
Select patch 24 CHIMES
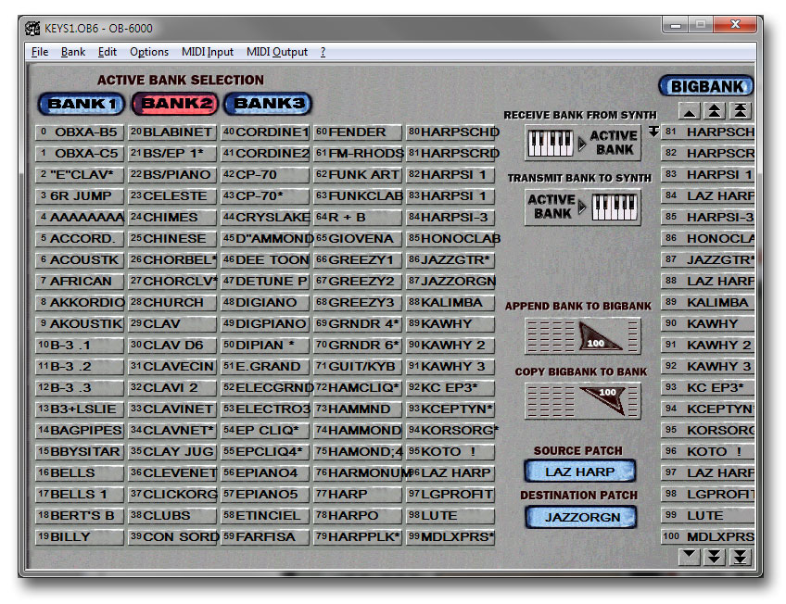[x=172, y=218]
